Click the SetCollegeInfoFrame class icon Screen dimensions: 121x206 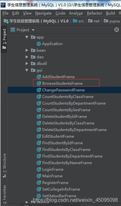tap(39, 189)
